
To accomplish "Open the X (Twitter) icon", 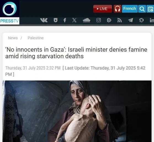I will pyautogui.click(x=74, y=20).
